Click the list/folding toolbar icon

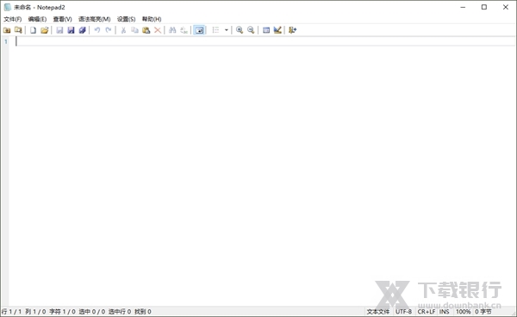click(x=215, y=30)
